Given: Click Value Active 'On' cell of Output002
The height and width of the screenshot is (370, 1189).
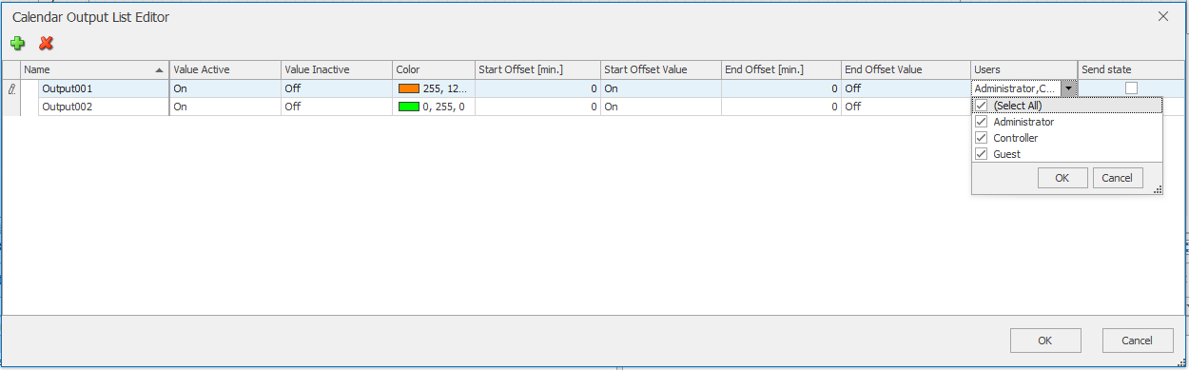Looking at the screenshot, I should [224, 107].
